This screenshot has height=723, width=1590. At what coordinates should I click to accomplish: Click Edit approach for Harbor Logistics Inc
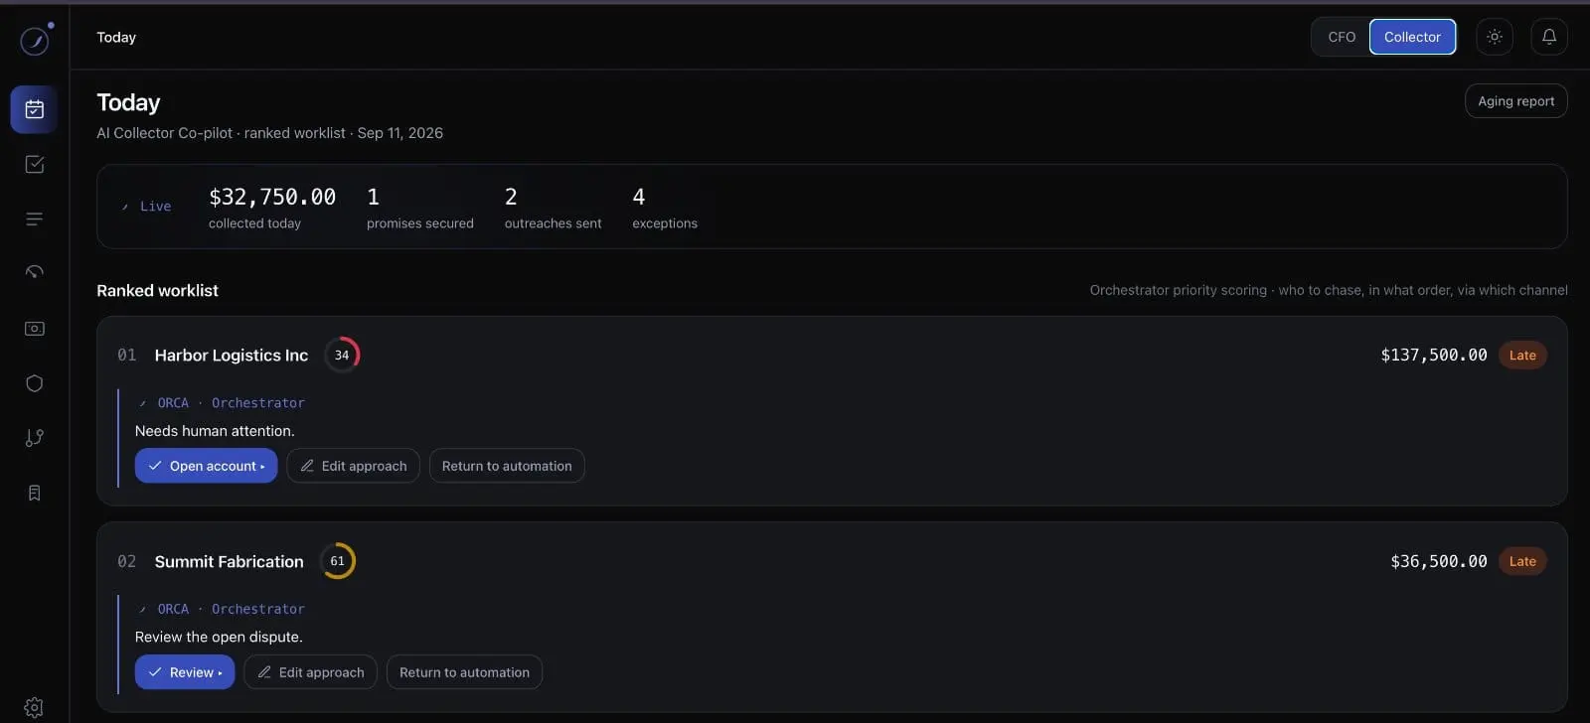click(353, 466)
